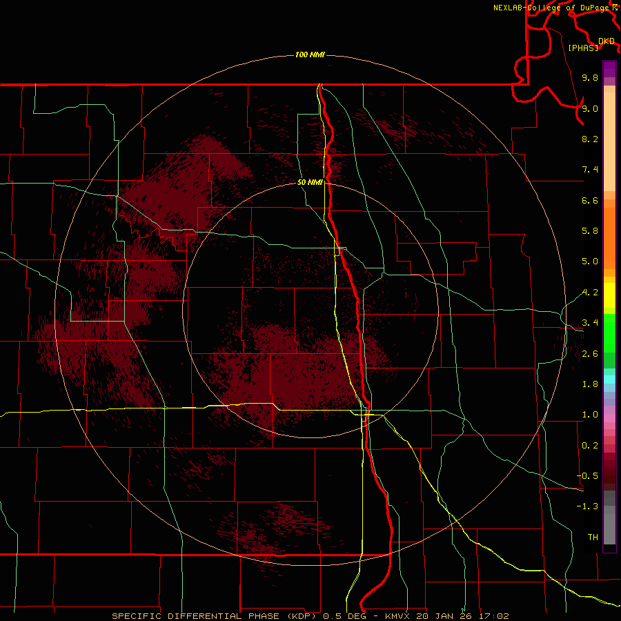Click the 9.8 legend value
This screenshot has width=621, height=621.
tap(590, 77)
